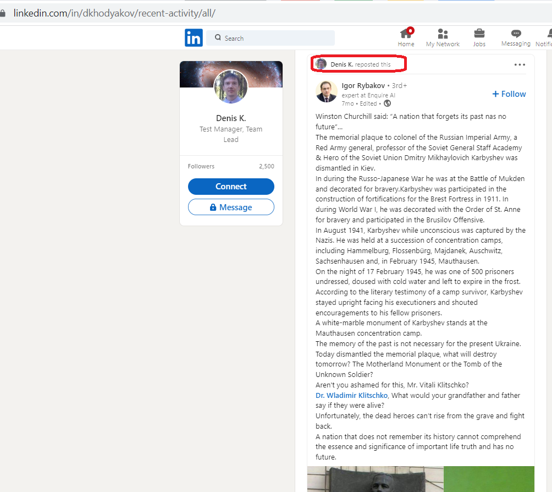Image resolution: width=552 pixels, height=492 pixels.
Task: Click the lock icon in address bar
Action: click(x=2, y=13)
